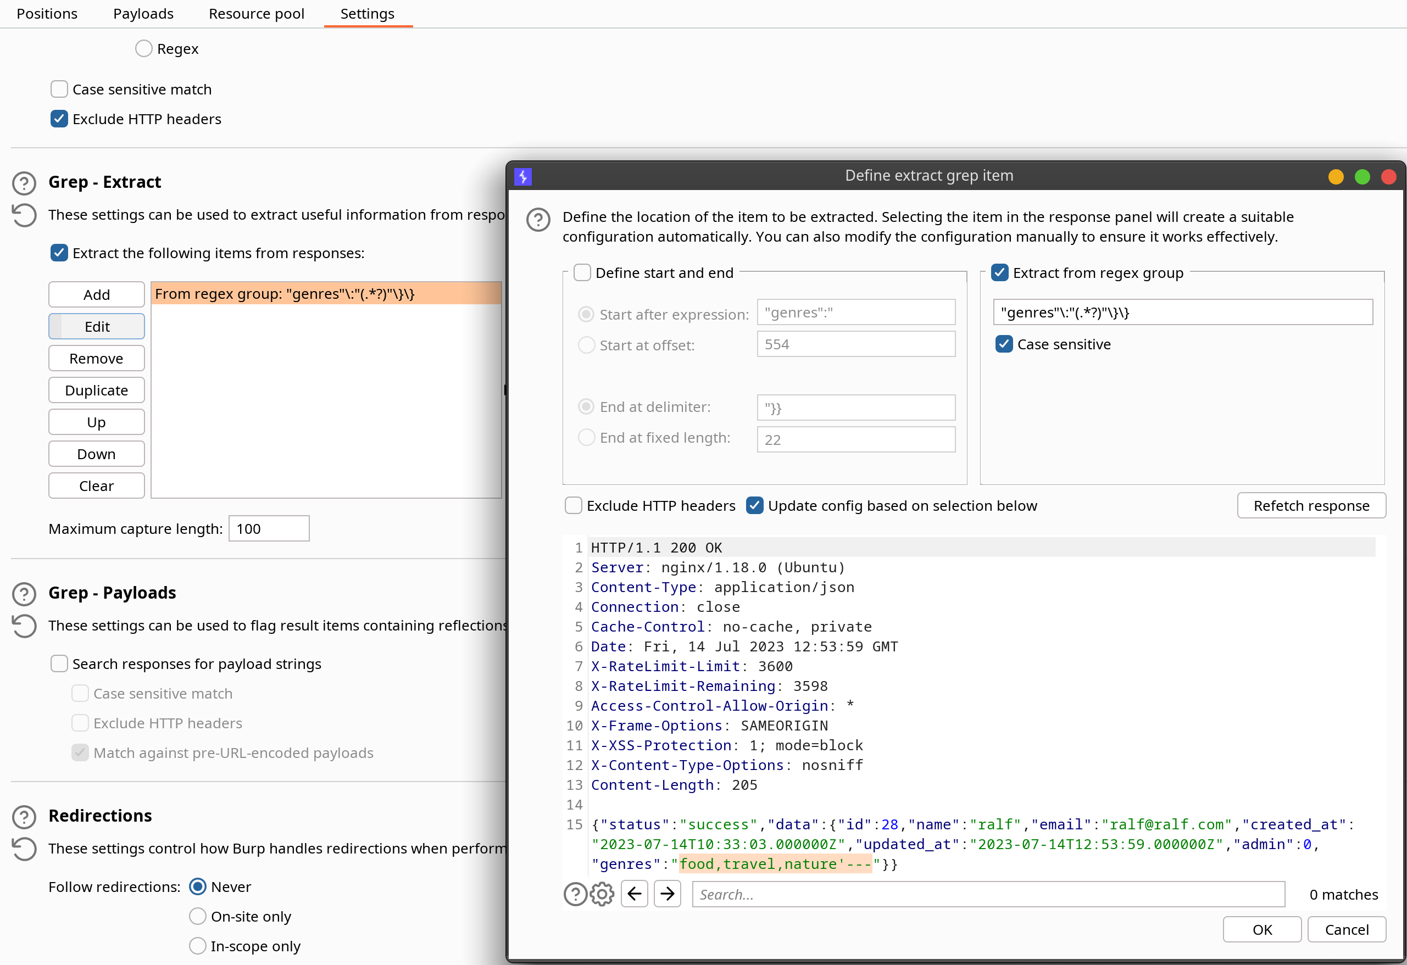
Task: Go to previous search match arrow
Action: point(635,894)
